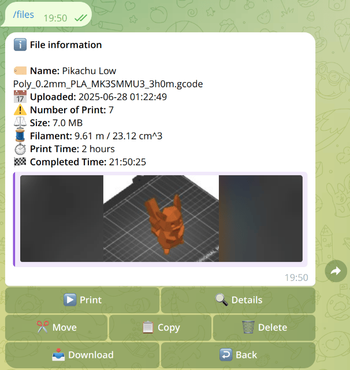Click the magnifying glass icon on Details

click(222, 299)
